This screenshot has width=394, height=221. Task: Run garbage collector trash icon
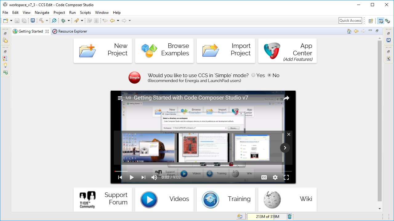point(290,217)
